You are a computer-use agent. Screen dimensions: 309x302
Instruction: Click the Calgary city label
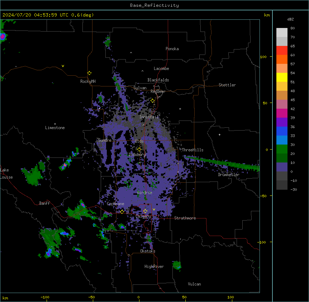(143, 216)
